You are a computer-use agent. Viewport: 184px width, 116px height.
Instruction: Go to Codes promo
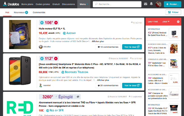click(43, 4)
